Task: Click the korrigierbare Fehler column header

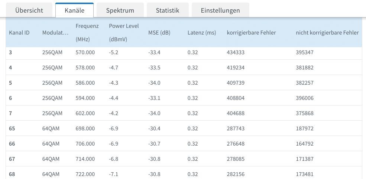Action: 251,33
